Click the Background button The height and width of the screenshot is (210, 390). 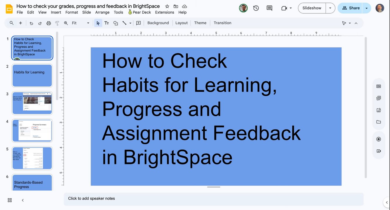158,23
